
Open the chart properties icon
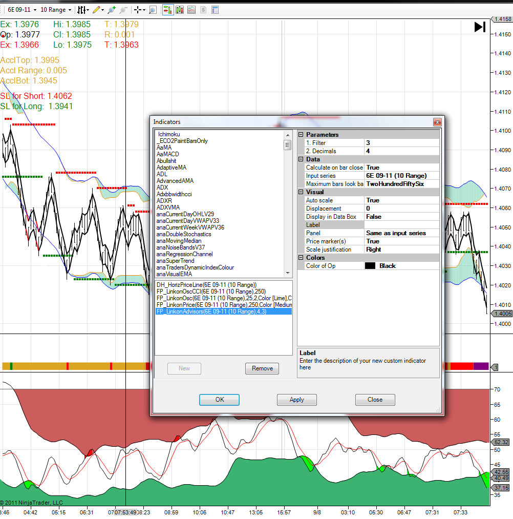215,10
